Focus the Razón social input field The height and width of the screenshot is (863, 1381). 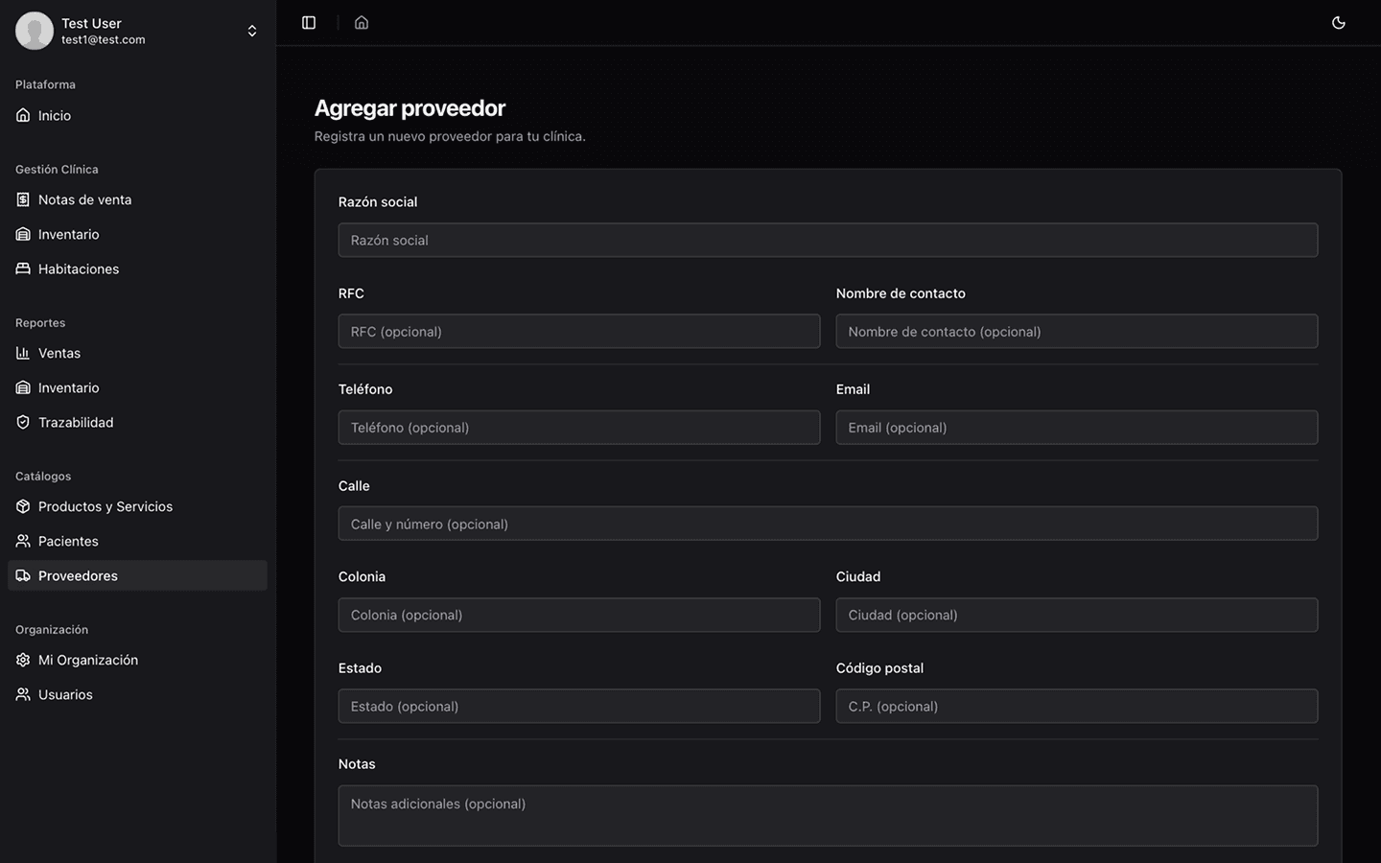point(828,240)
